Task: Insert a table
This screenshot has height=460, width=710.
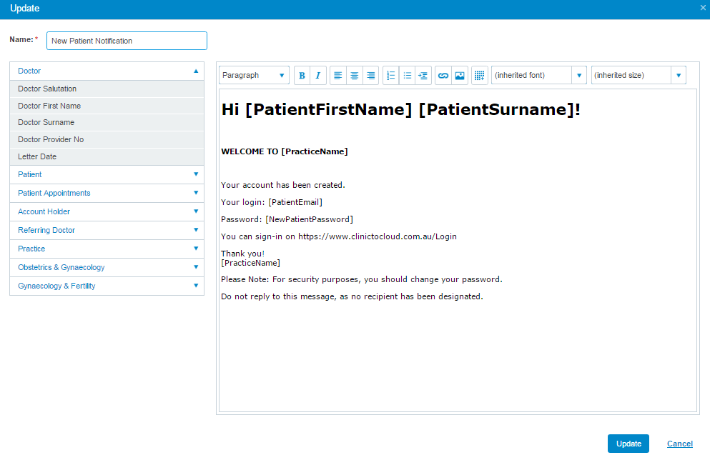Action: tap(480, 76)
